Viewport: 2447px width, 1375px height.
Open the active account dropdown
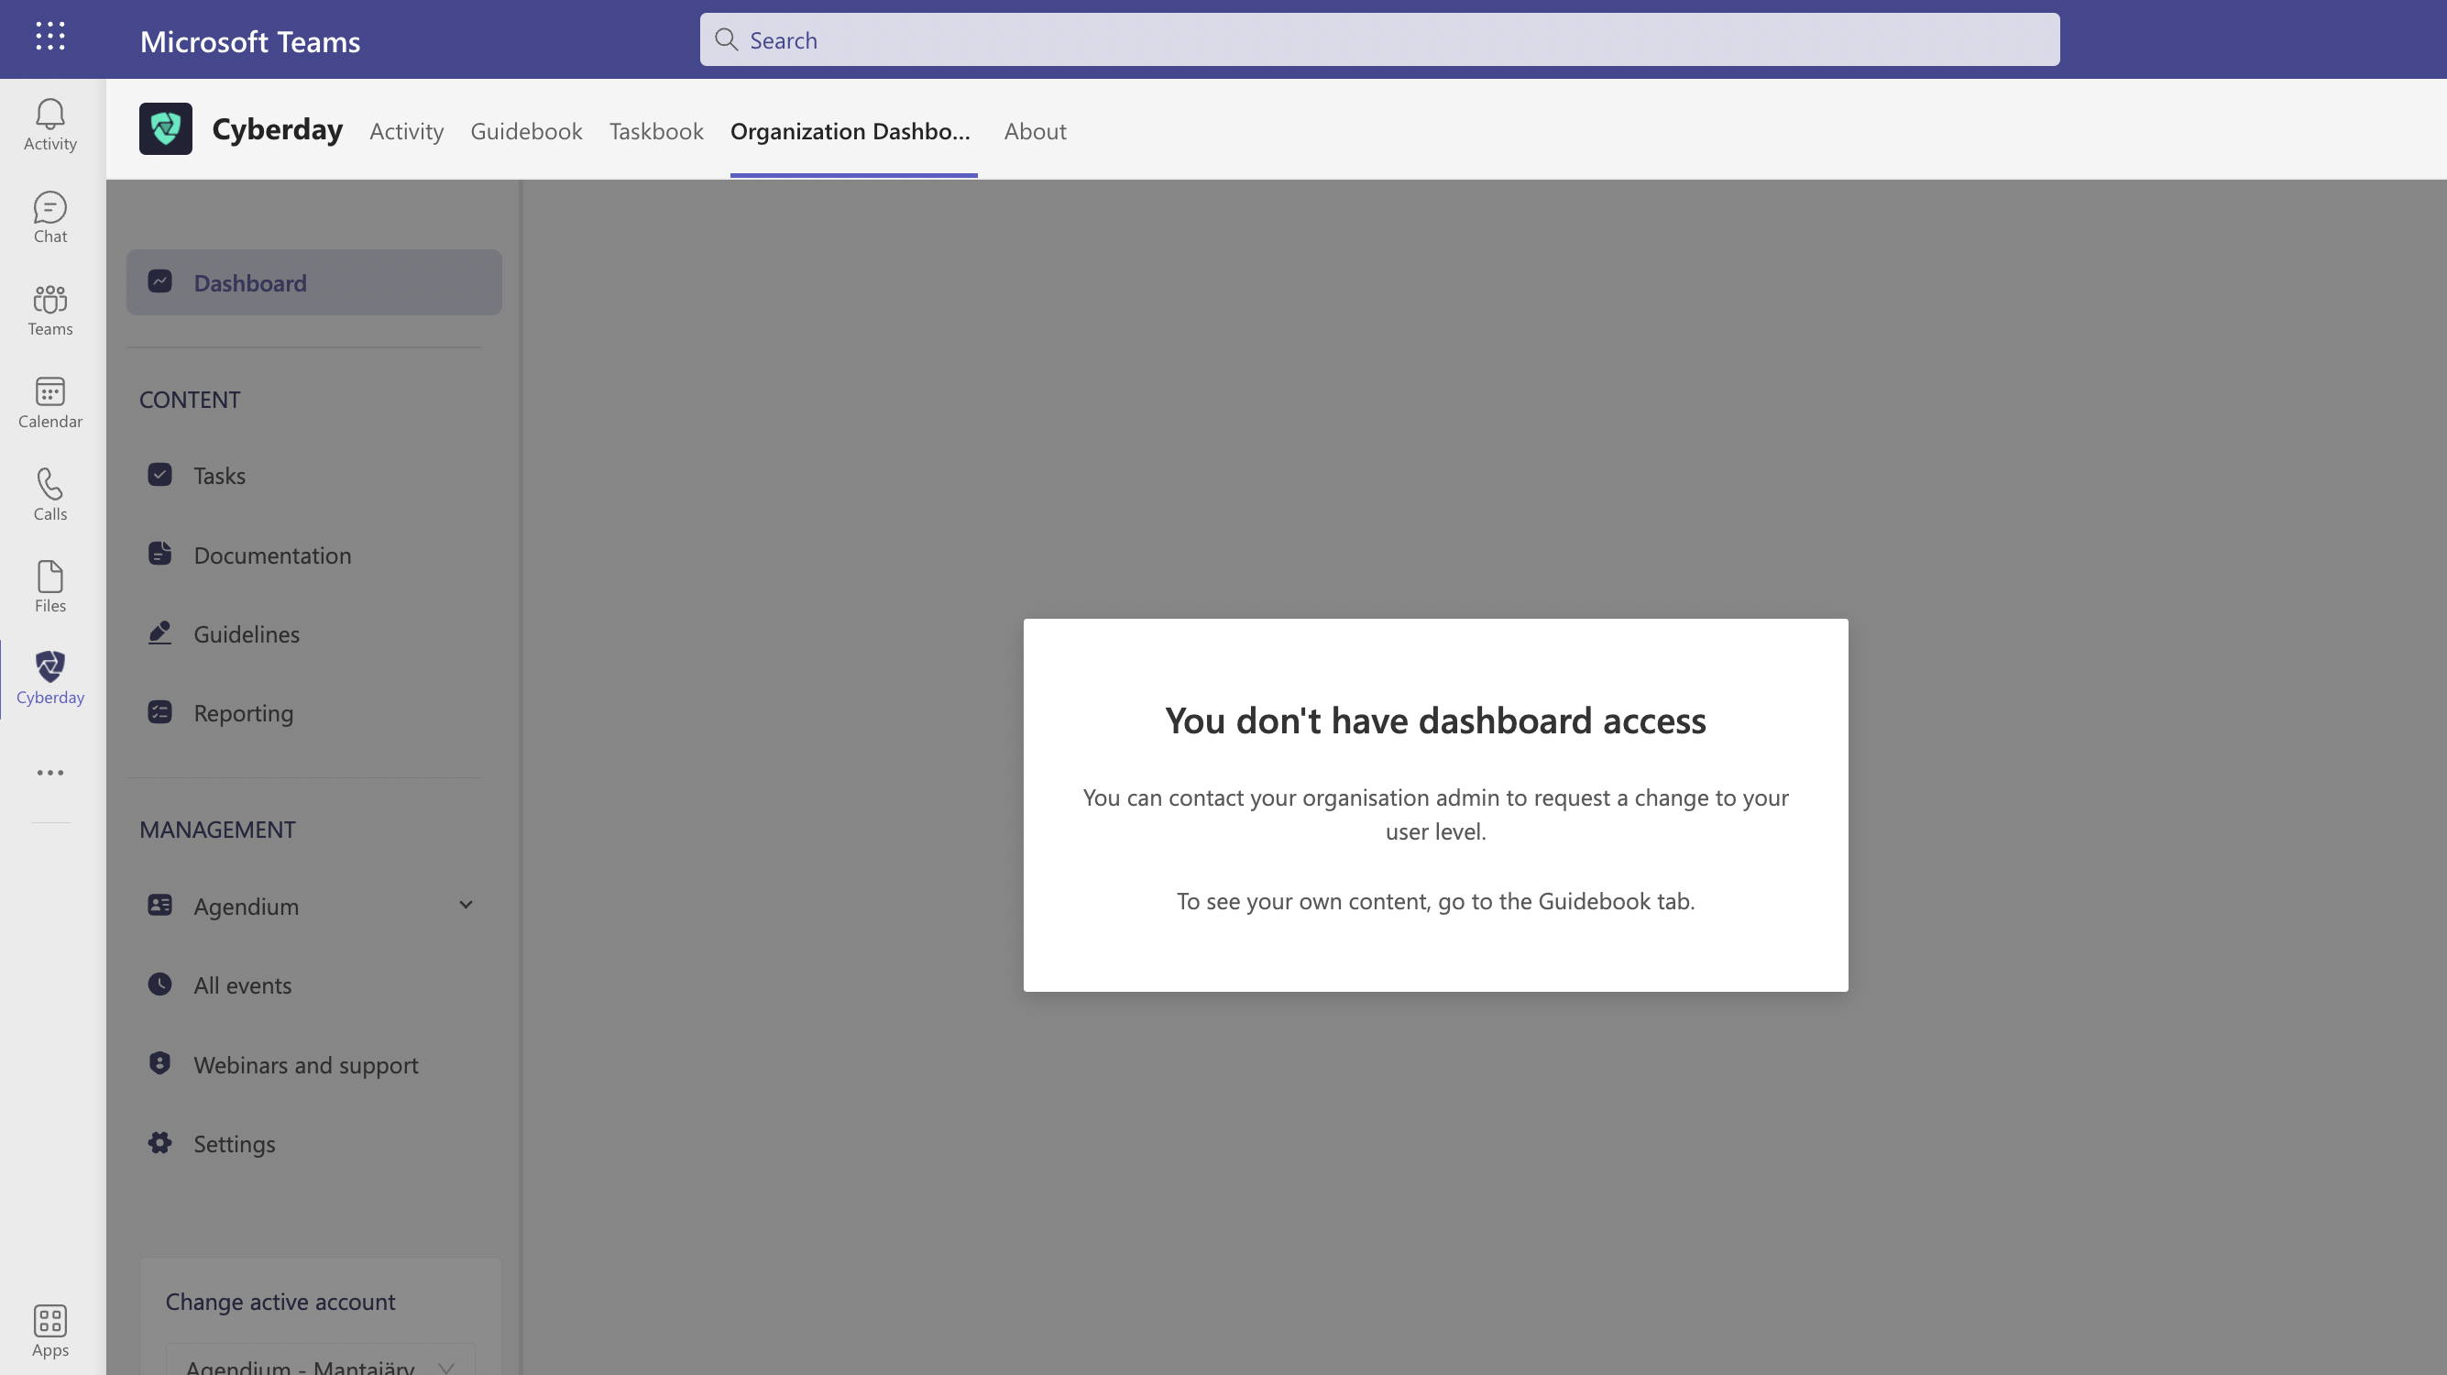point(320,1360)
